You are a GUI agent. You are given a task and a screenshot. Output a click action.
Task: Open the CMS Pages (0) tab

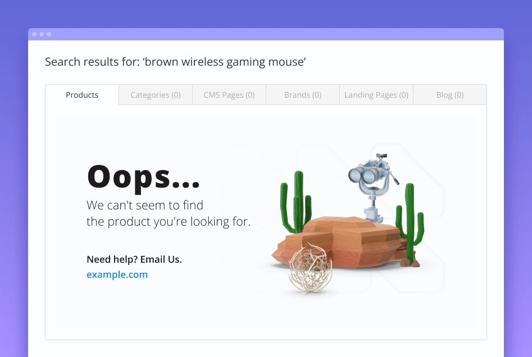(x=229, y=95)
